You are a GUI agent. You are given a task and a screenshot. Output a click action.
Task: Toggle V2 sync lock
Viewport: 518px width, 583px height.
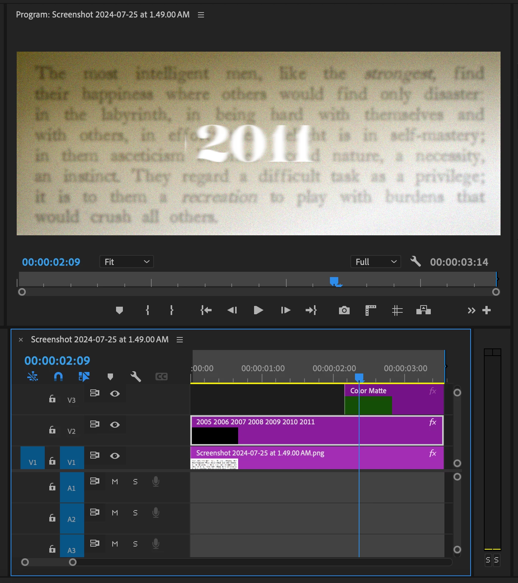click(94, 424)
